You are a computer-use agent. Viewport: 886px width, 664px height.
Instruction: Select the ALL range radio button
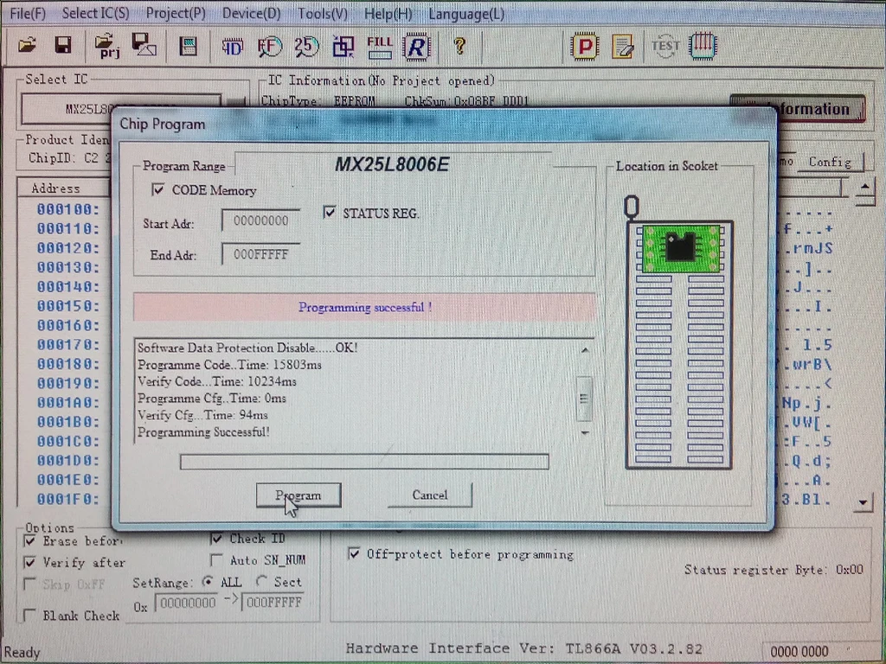(x=208, y=581)
